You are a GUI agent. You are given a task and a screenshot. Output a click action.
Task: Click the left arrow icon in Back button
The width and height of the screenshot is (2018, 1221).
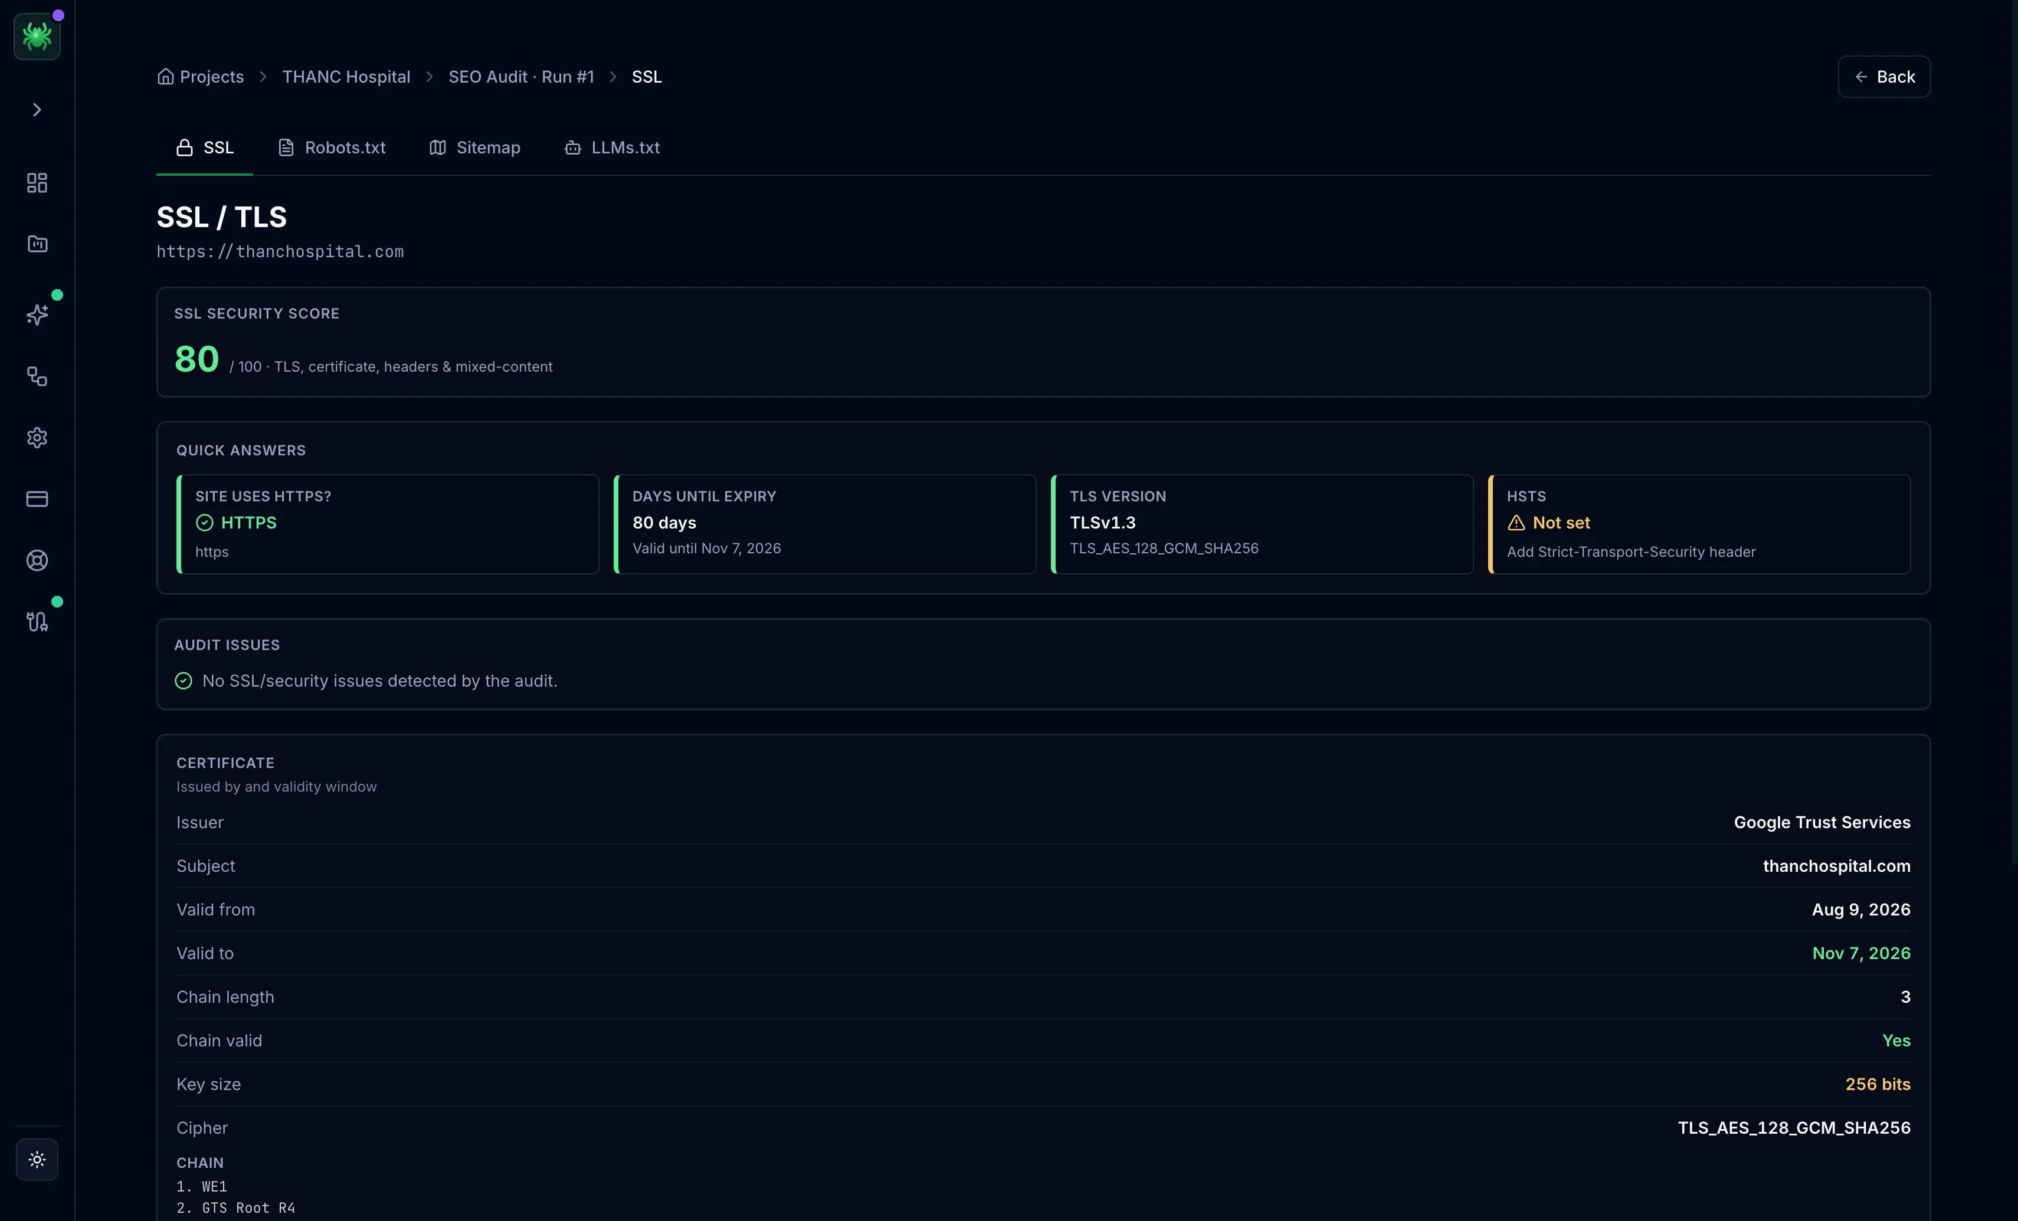1861,76
